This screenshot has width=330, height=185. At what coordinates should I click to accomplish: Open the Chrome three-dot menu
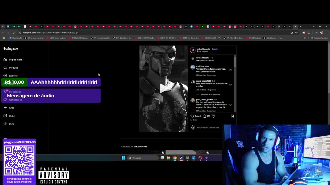point(327,33)
